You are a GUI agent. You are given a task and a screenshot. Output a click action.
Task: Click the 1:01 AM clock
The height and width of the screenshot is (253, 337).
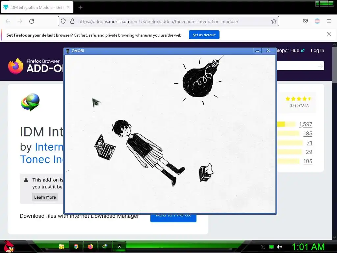[308, 247]
